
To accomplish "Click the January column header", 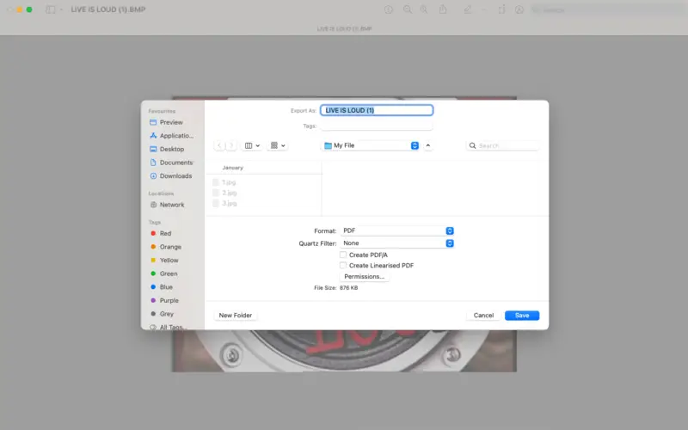I will pos(232,168).
